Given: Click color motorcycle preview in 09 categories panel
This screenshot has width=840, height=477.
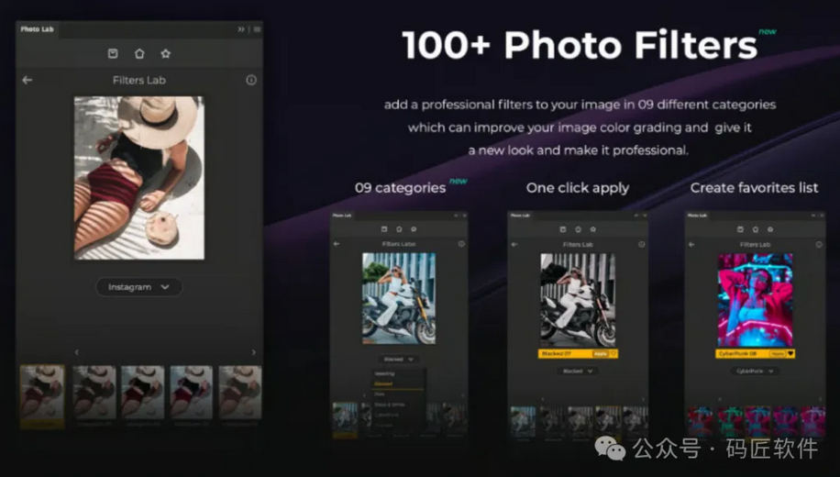Looking at the screenshot, I should (399, 298).
